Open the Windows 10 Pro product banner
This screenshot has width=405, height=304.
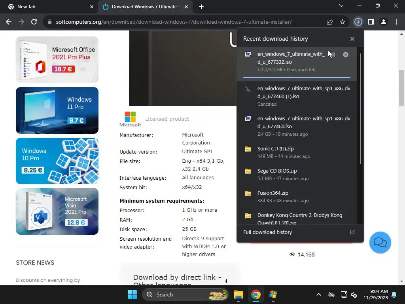57,161
